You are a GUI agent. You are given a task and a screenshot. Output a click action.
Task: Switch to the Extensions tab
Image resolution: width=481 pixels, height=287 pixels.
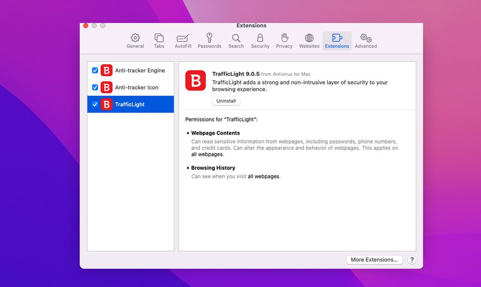(337, 40)
